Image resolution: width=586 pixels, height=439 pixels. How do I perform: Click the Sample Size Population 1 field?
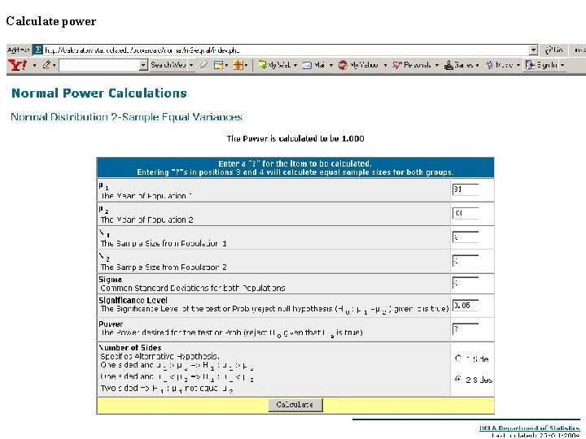[x=466, y=237]
